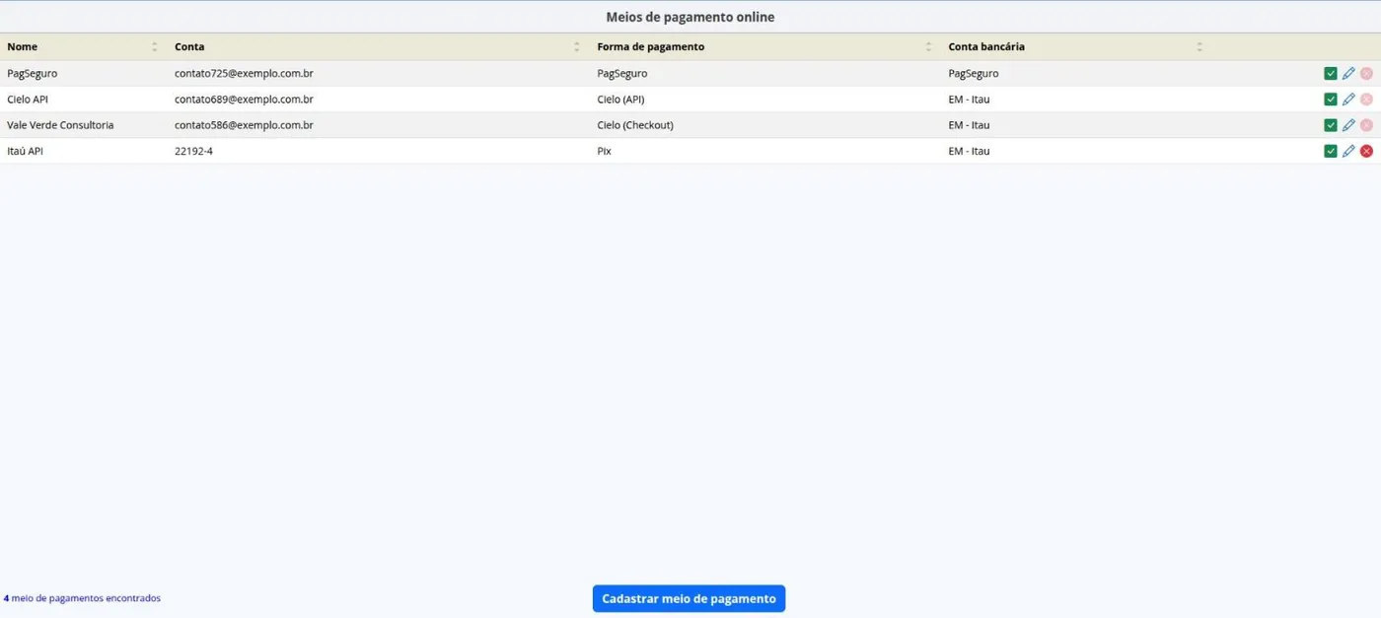1381x618 pixels.
Task: Select the Cielo API name cell
Action: coord(28,99)
